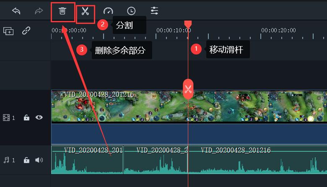Click the red scissors button on the playhead

coord(188,89)
